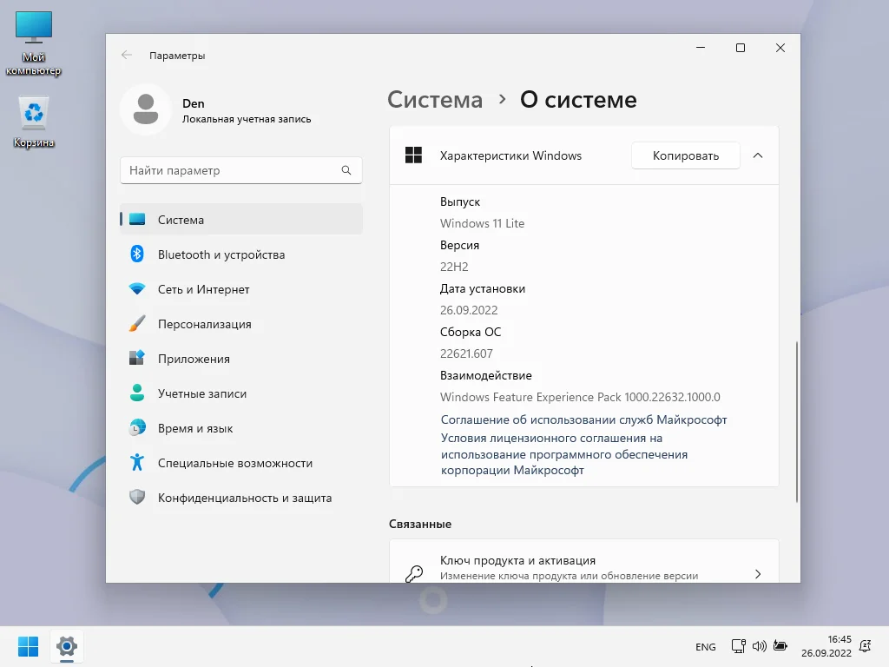Go back with the Settings arrow

pyautogui.click(x=127, y=55)
